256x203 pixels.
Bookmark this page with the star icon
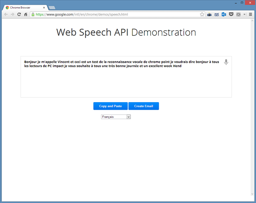pos(202,15)
